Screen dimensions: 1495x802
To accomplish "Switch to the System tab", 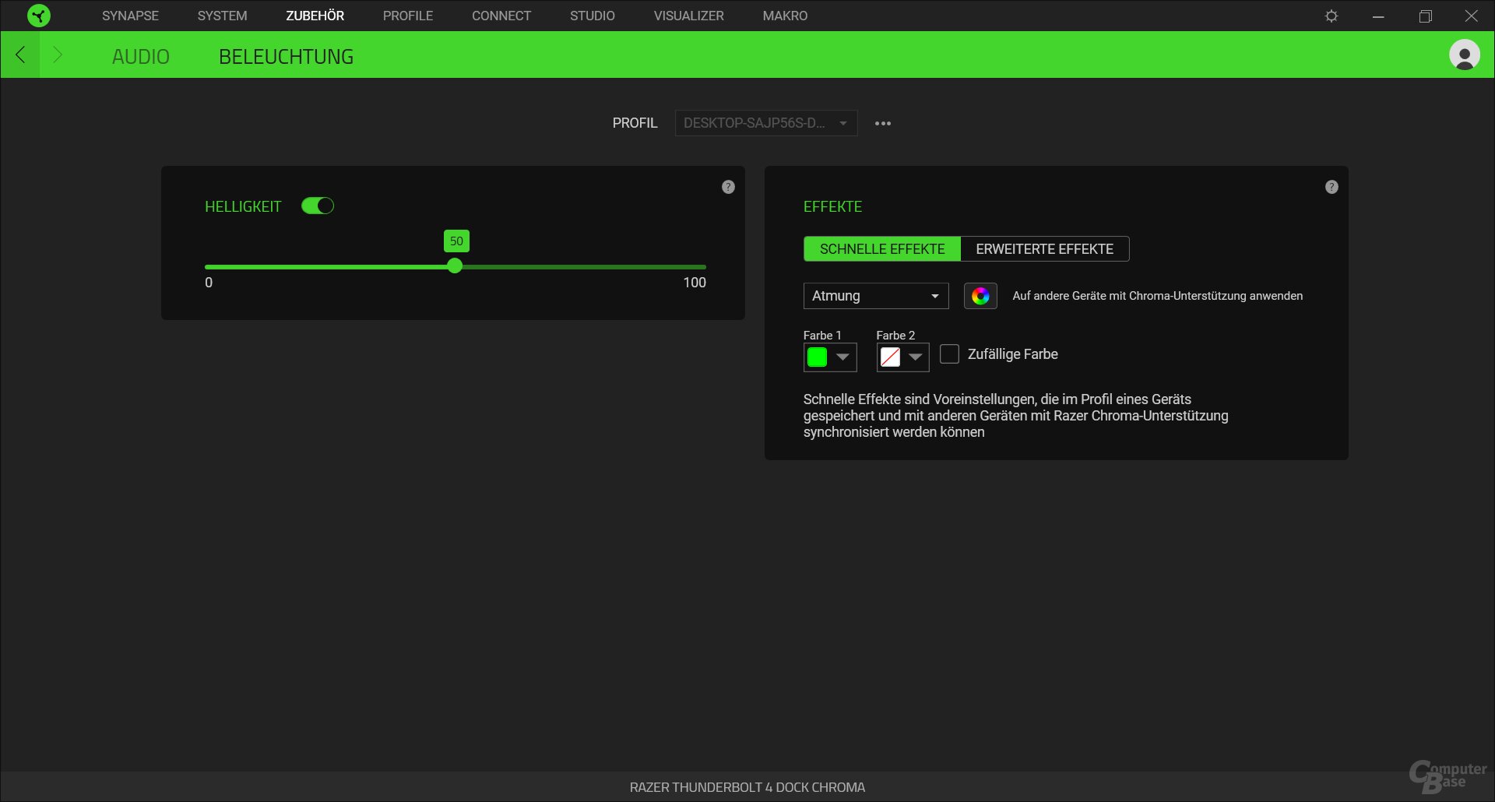I will tap(222, 16).
